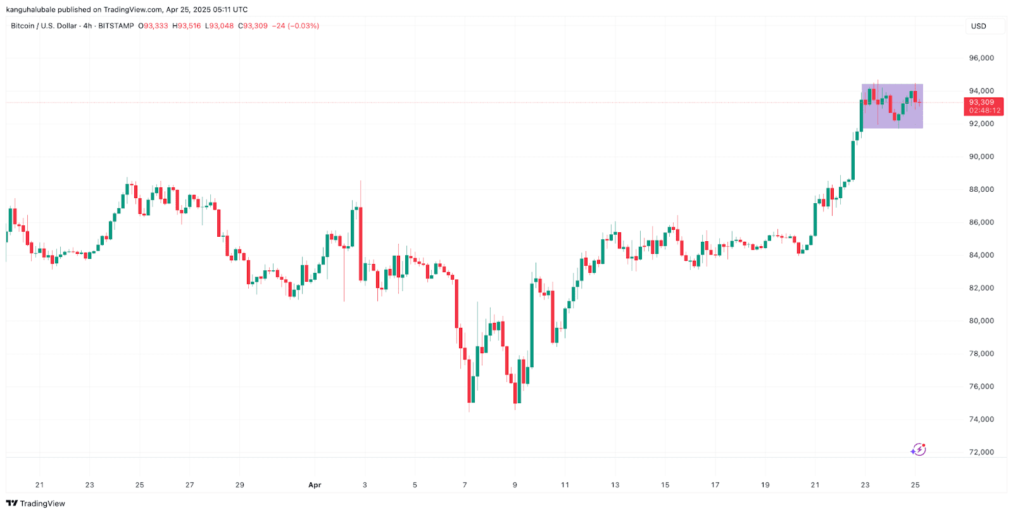Click the purple lightning bolt icon

point(918,450)
